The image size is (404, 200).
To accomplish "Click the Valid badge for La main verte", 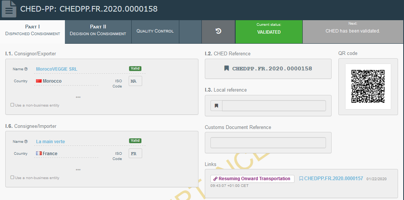I will [x=135, y=141].
